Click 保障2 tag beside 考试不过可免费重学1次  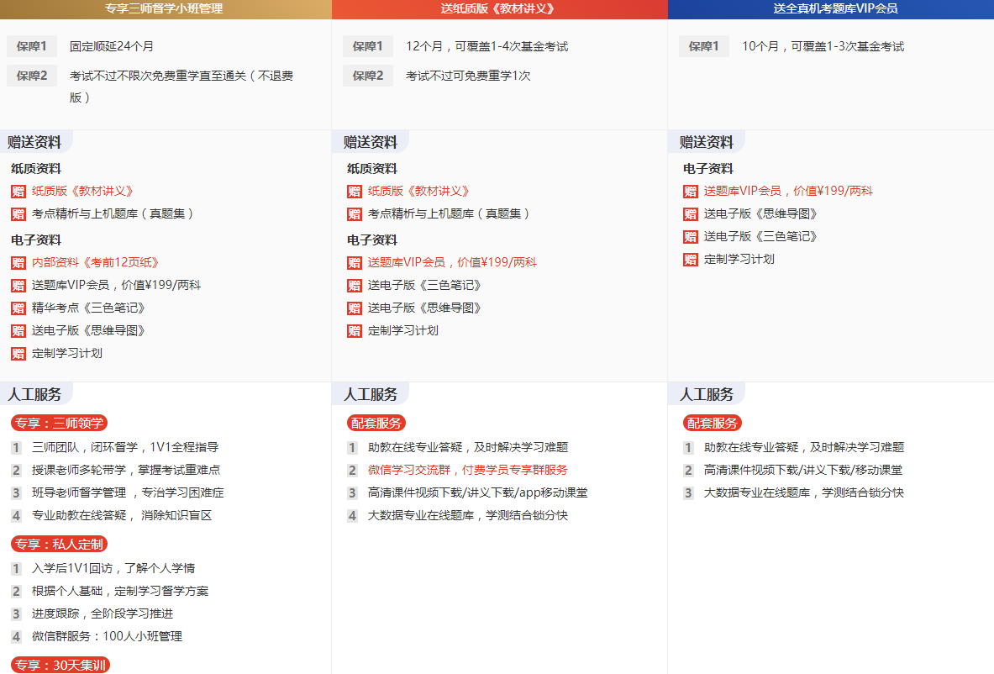368,76
